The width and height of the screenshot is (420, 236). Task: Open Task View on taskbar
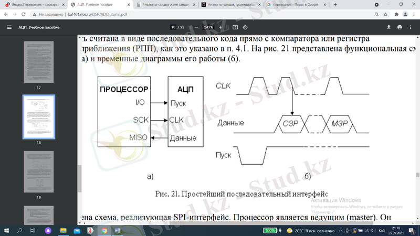tap(33, 230)
